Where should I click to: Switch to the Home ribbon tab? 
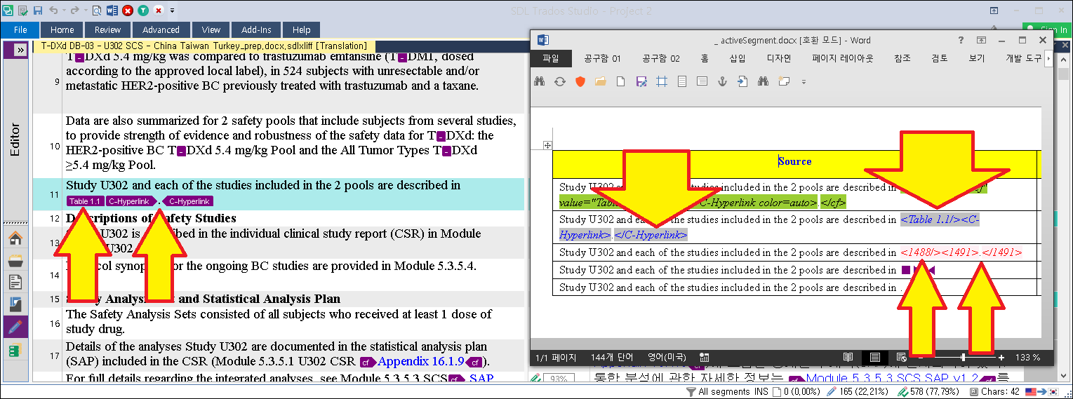tap(62, 30)
